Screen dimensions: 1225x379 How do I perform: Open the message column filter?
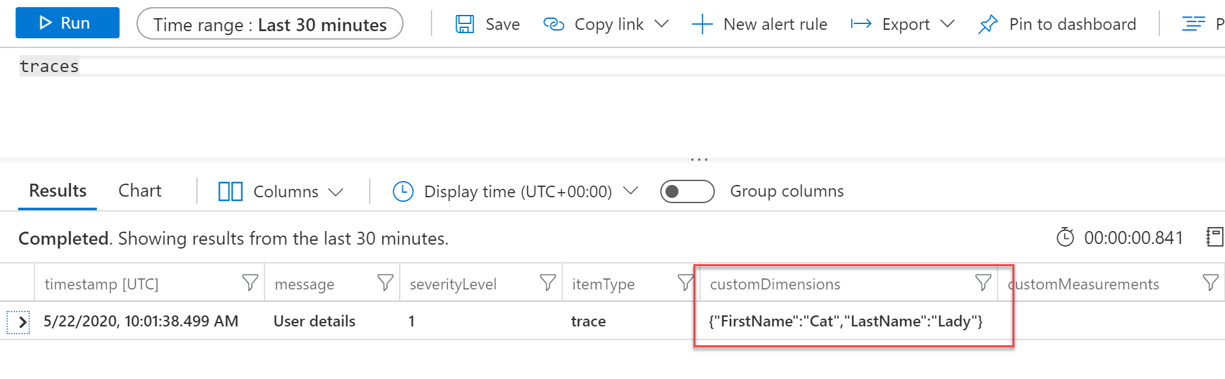click(385, 282)
